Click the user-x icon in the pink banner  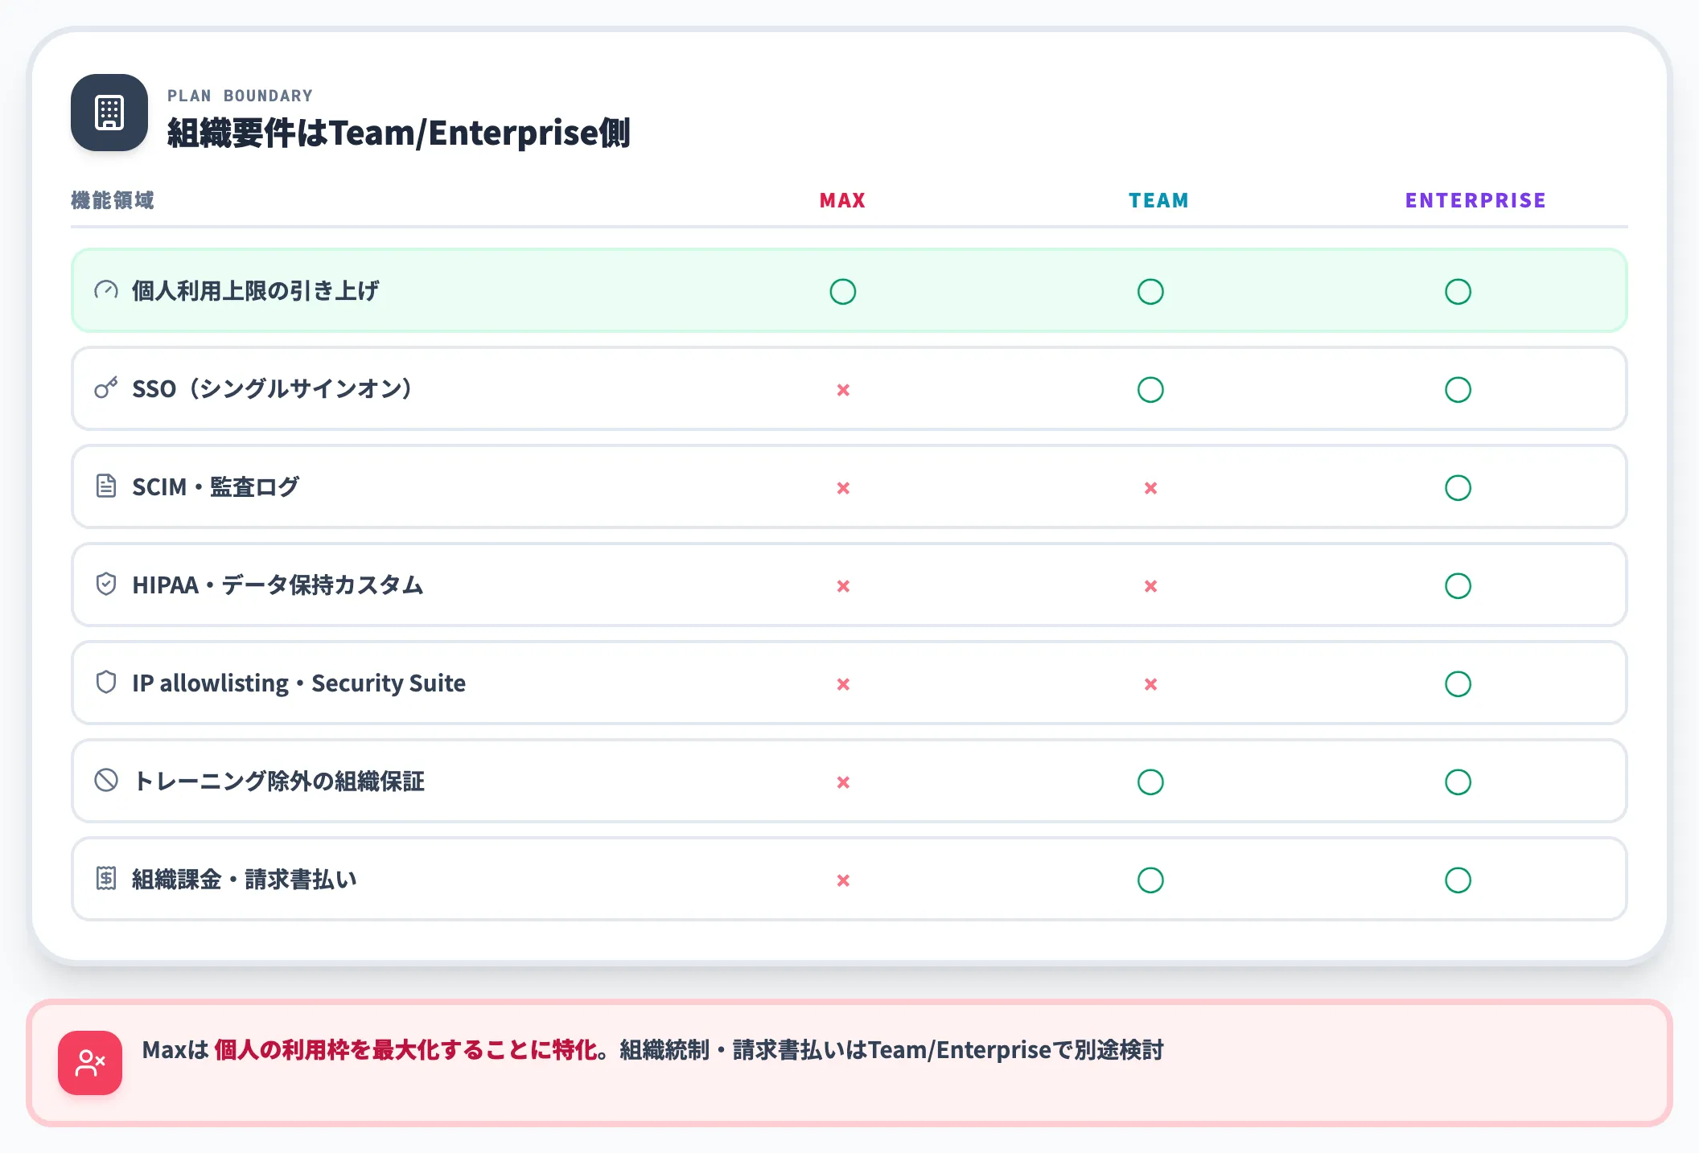tap(90, 1063)
